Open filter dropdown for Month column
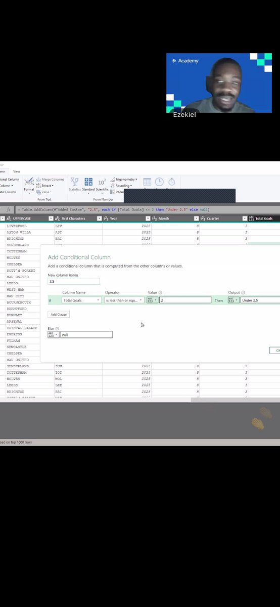Image resolution: width=280 pixels, height=607 pixels. point(196,219)
